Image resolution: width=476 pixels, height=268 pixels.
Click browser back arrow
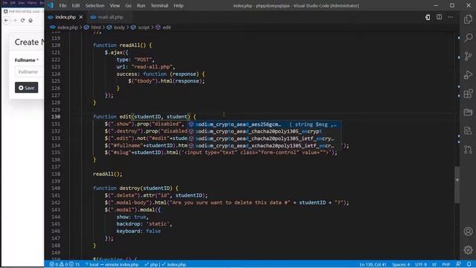coord(7,20)
